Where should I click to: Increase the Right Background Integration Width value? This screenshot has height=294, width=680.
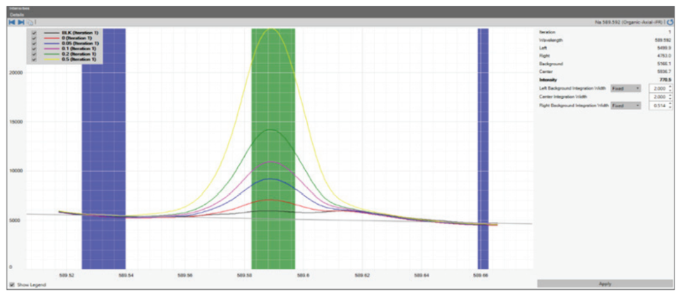670,104
